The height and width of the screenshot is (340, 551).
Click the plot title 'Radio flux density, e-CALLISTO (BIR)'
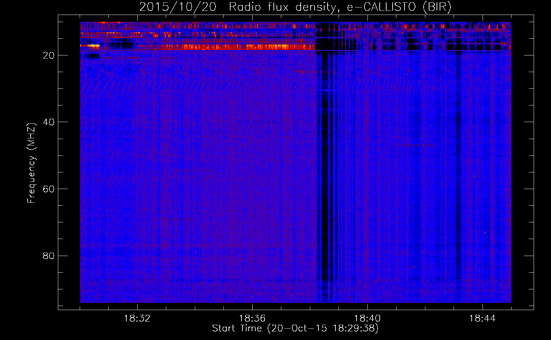click(x=340, y=7)
